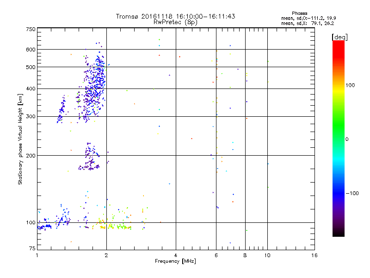Image resolution: width=370 pixels, height=278 pixels.
Task: Click the "Frequency [MHz]" axis title
Action: 175,261
